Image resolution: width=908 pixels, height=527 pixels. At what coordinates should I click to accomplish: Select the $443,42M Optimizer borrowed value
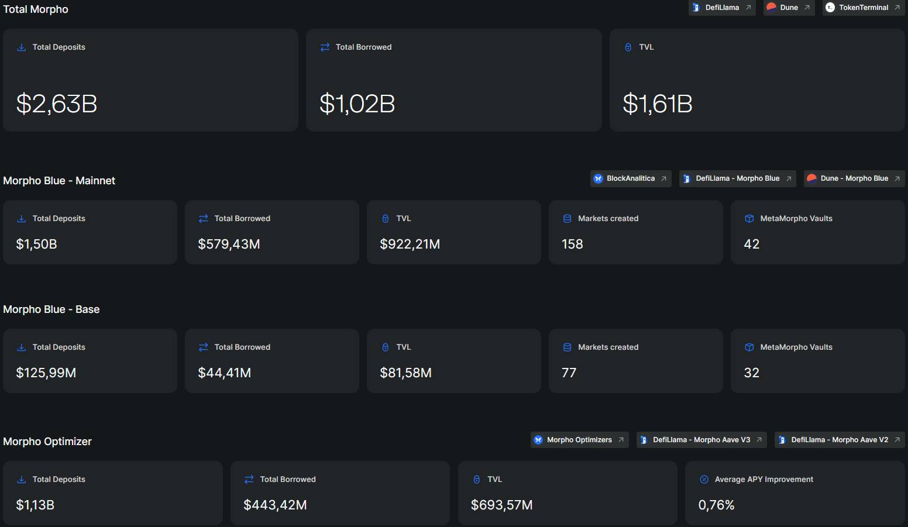(275, 505)
